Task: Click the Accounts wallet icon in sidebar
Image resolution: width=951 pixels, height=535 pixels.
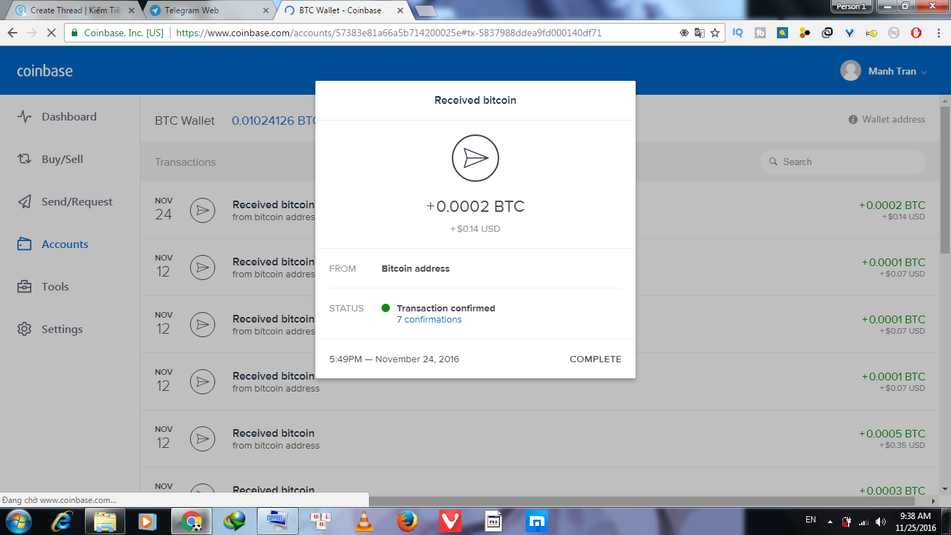Action: (x=24, y=245)
